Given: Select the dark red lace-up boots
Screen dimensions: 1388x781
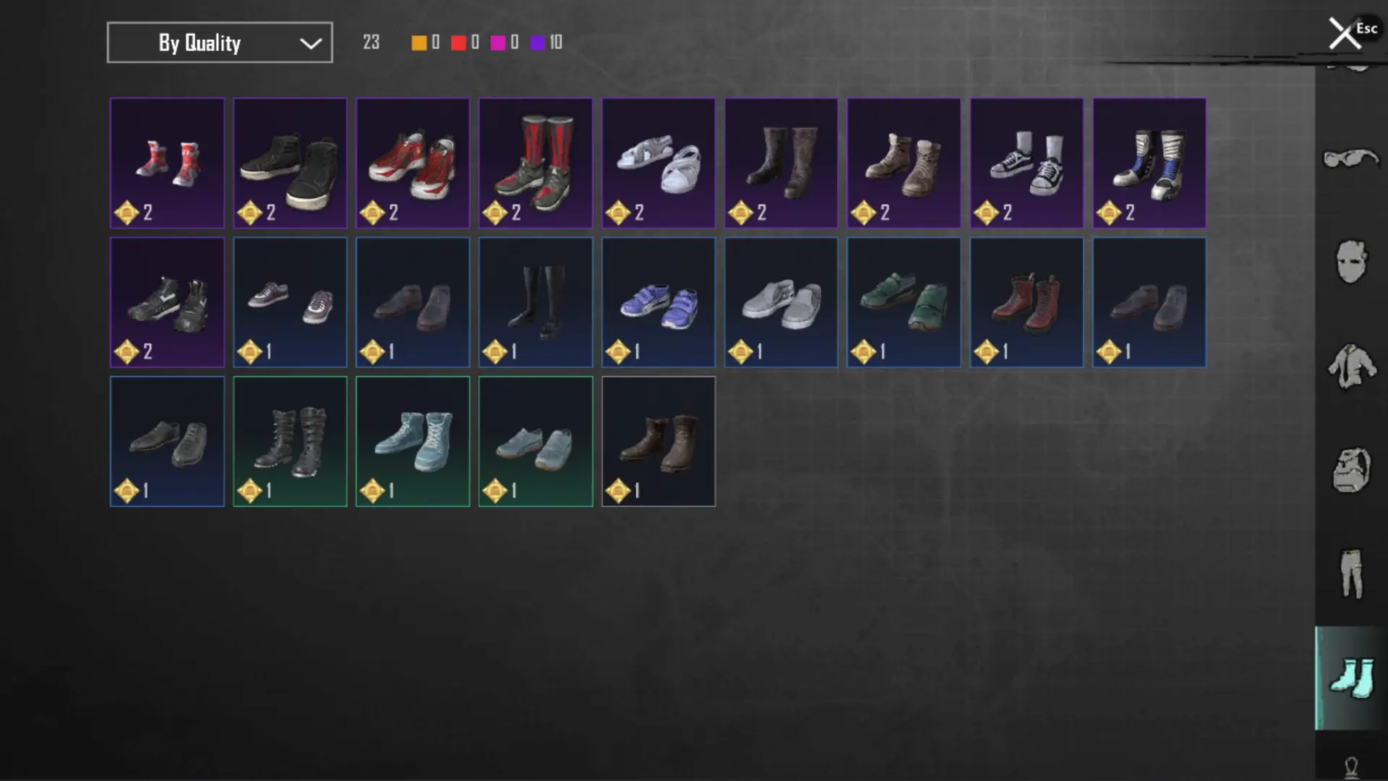Looking at the screenshot, I should pyautogui.click(x=1027, y=302).
